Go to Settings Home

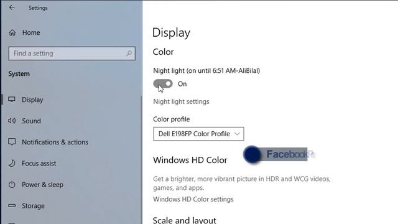31,32
